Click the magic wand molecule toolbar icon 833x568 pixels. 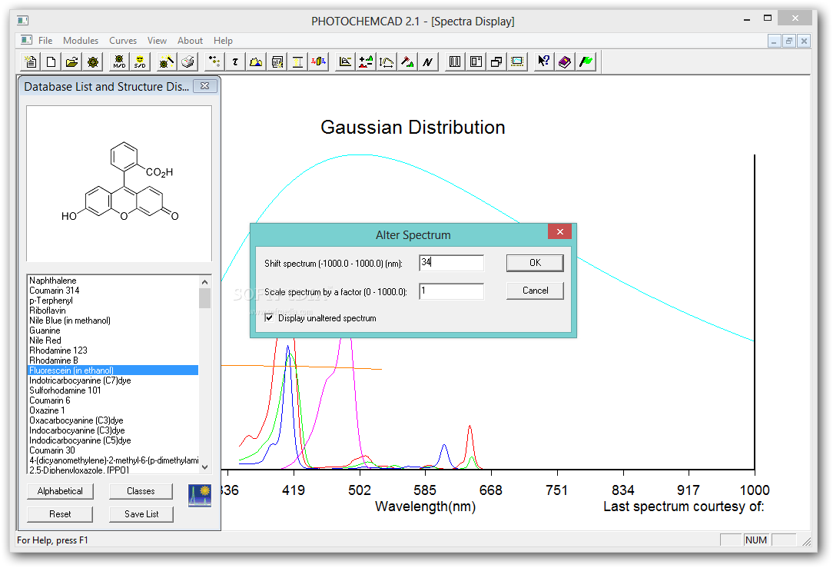[x=166, y=61]
